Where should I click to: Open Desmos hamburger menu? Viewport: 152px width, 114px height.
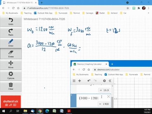click(x=74, y=81)
